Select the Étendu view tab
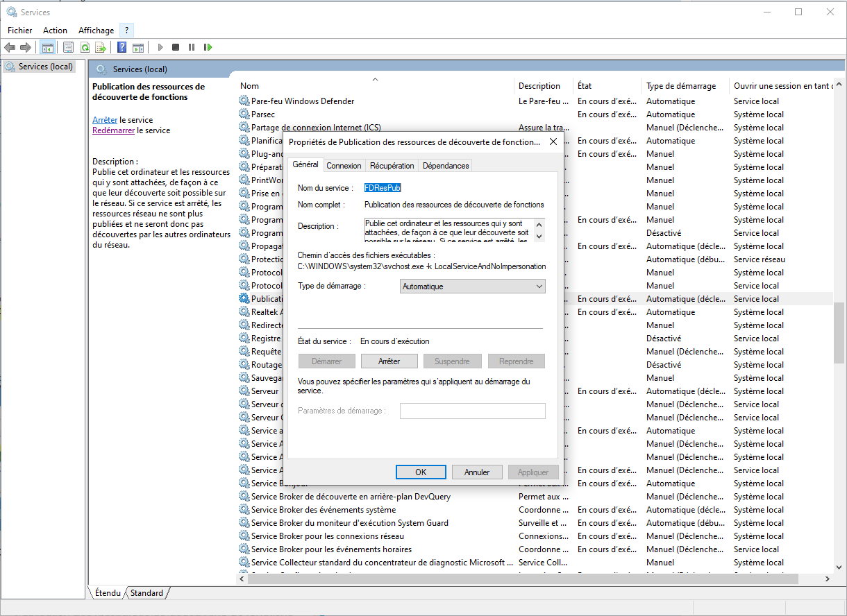 click(108, 593)
